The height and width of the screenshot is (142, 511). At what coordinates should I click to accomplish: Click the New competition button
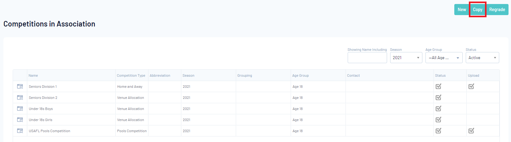[x=462, y=10]
